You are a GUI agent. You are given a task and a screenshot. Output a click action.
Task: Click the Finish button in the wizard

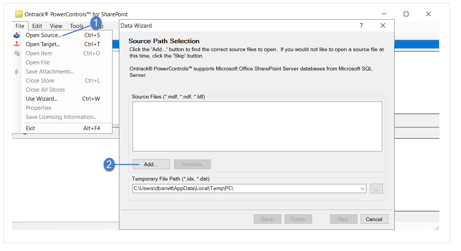(298, 219)
